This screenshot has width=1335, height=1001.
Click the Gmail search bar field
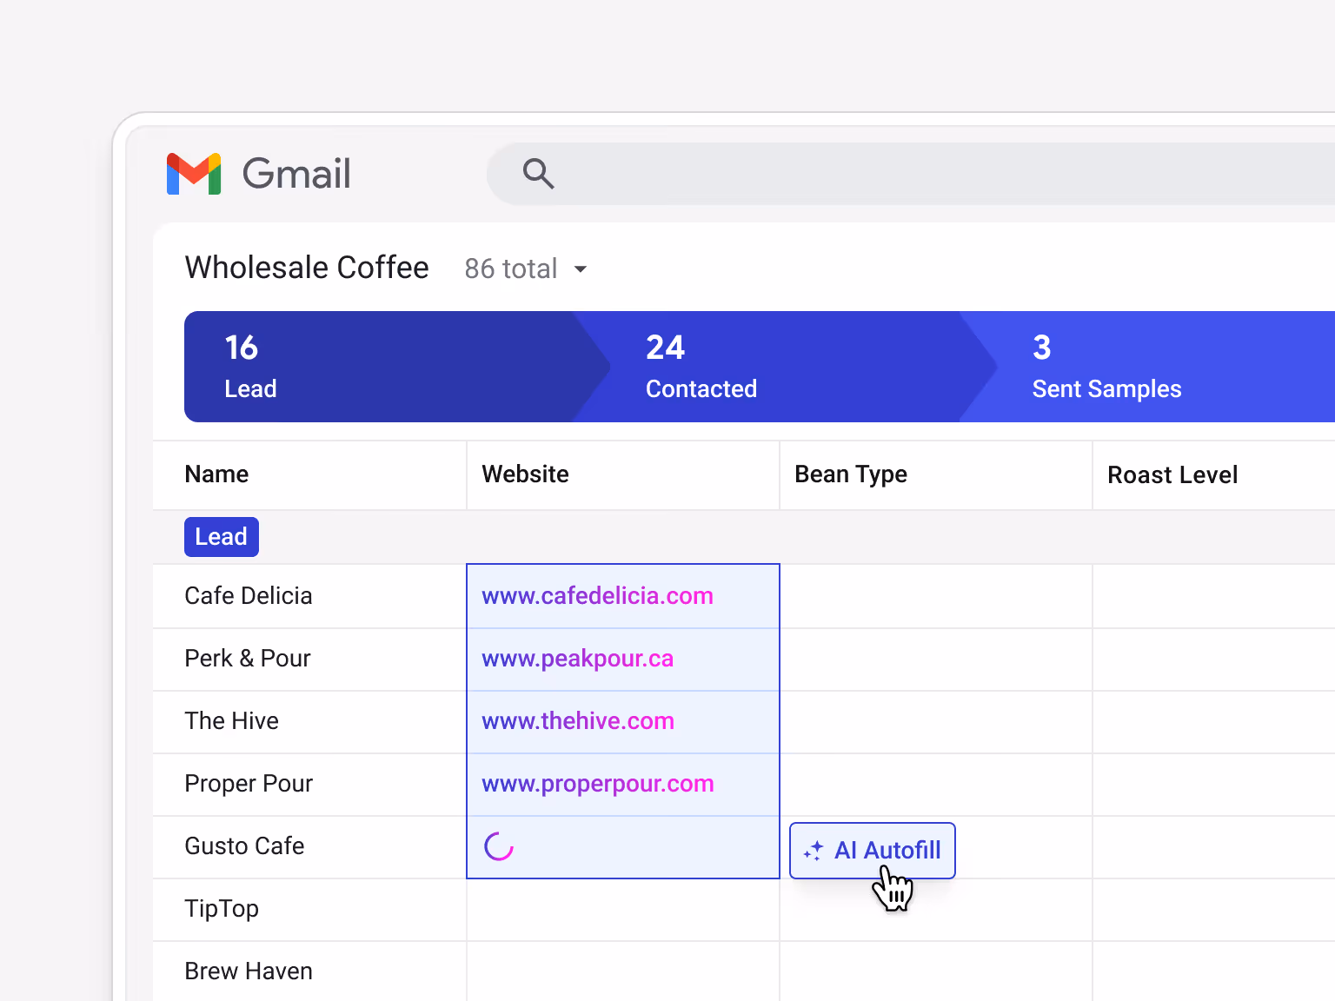click(911, 174)
